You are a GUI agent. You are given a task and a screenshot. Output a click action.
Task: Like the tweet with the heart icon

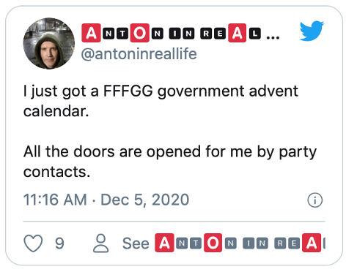coord(33,243)
